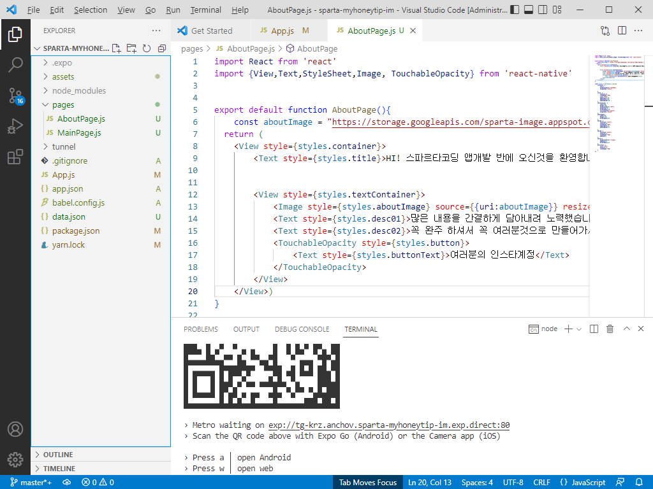The image size is (653, 489).
Task: Kill the terminal with trash icon
Action: tap(610, 329)
